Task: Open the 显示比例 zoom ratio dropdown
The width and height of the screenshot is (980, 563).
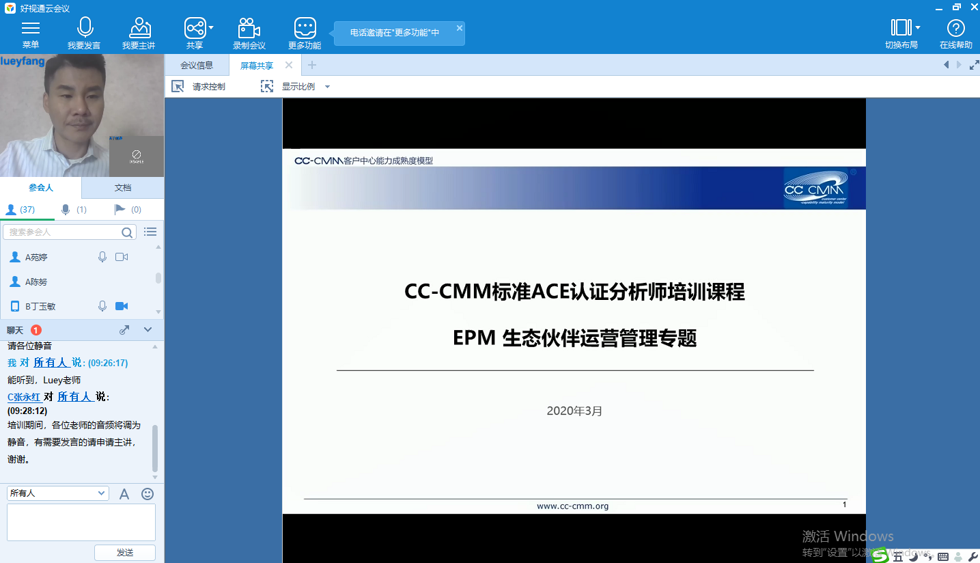Action: pyautogui.click(x=327, y=87)
